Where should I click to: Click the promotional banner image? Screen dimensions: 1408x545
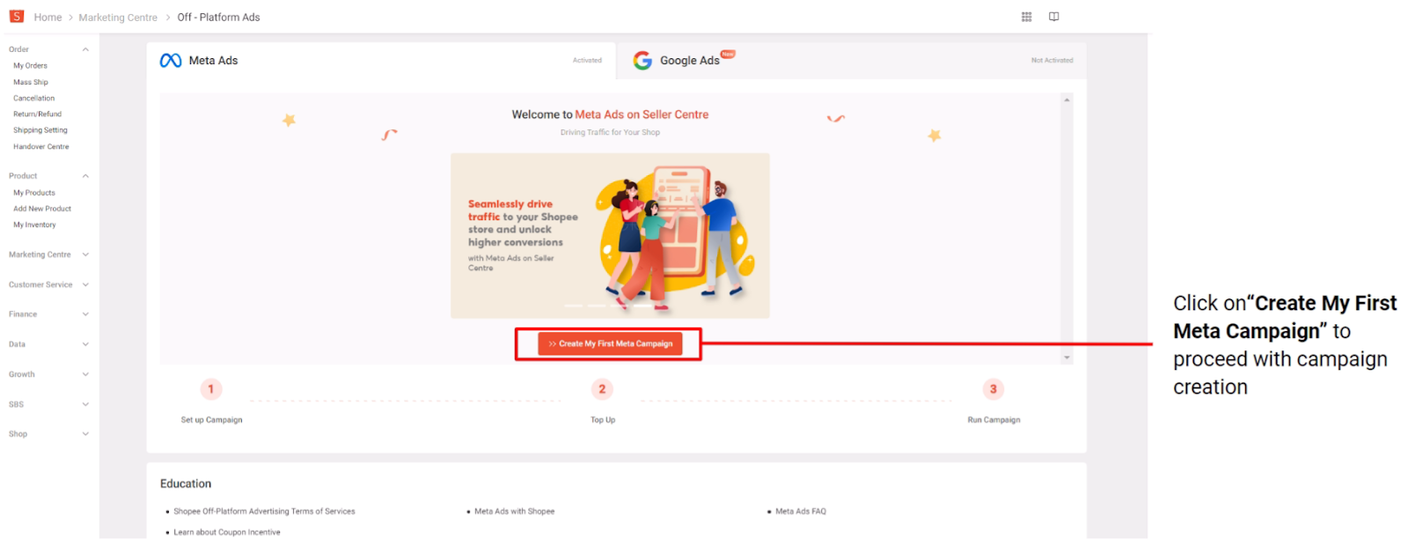tap(610, 236)
